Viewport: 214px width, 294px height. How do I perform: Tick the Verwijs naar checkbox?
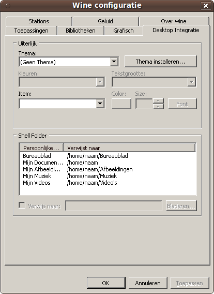(22, 205)
